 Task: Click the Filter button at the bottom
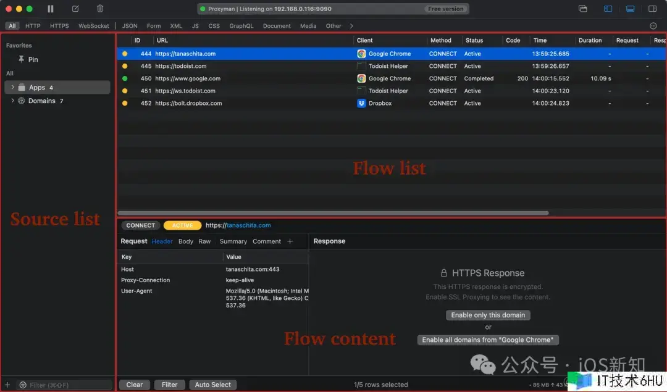(169, 385)
